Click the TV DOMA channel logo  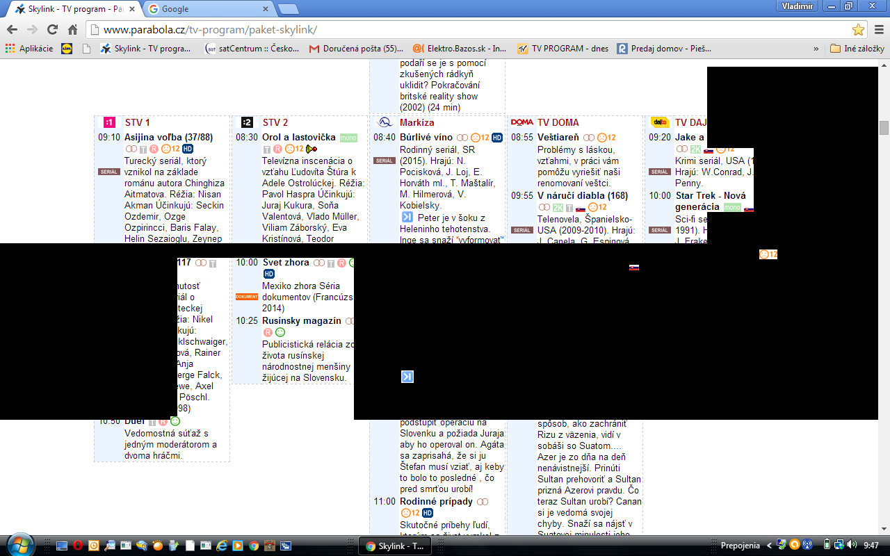522,122
